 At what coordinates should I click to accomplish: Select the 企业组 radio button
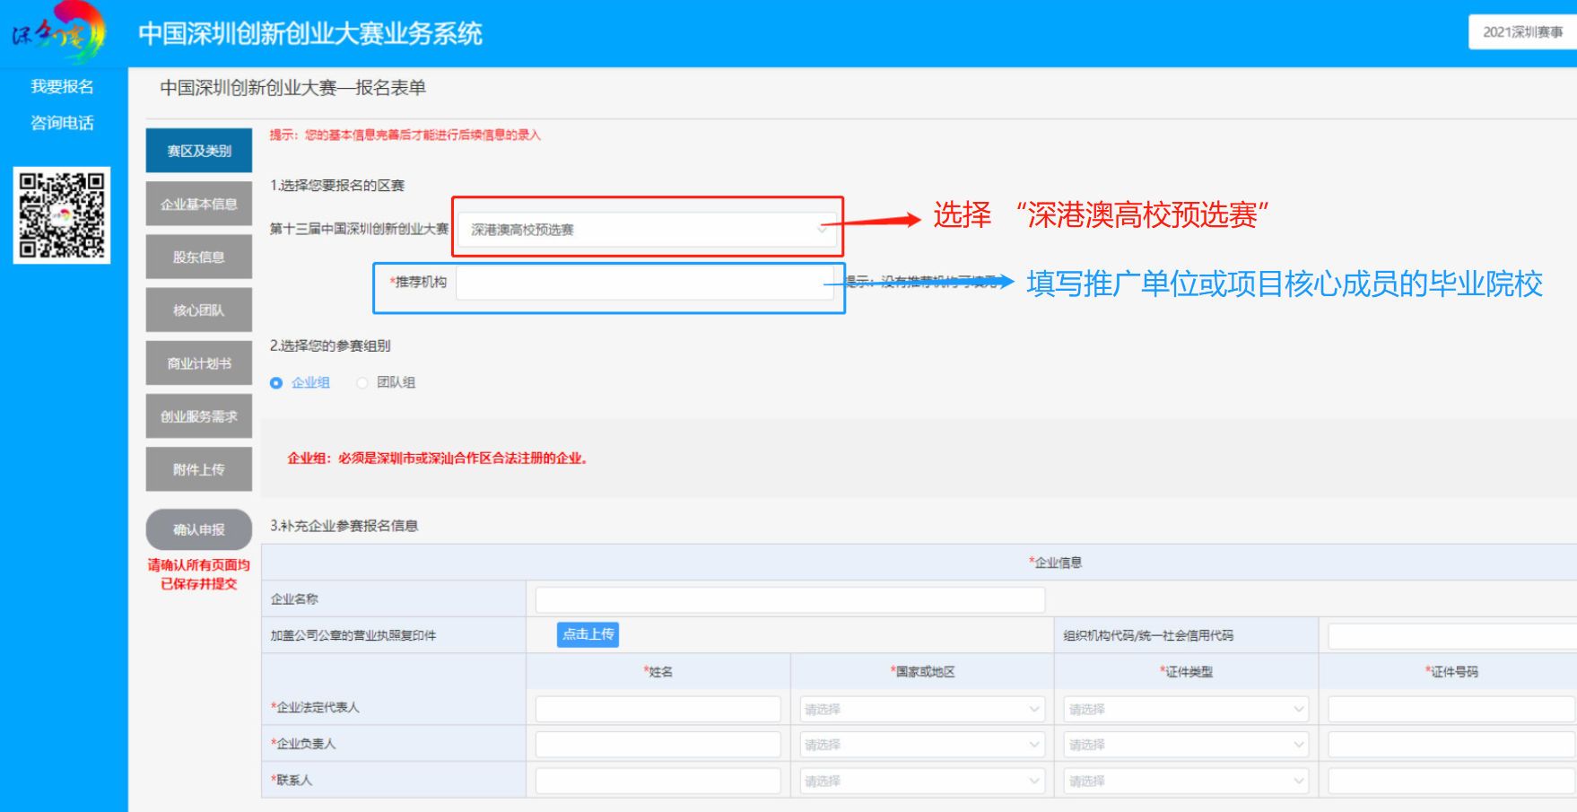276,383
